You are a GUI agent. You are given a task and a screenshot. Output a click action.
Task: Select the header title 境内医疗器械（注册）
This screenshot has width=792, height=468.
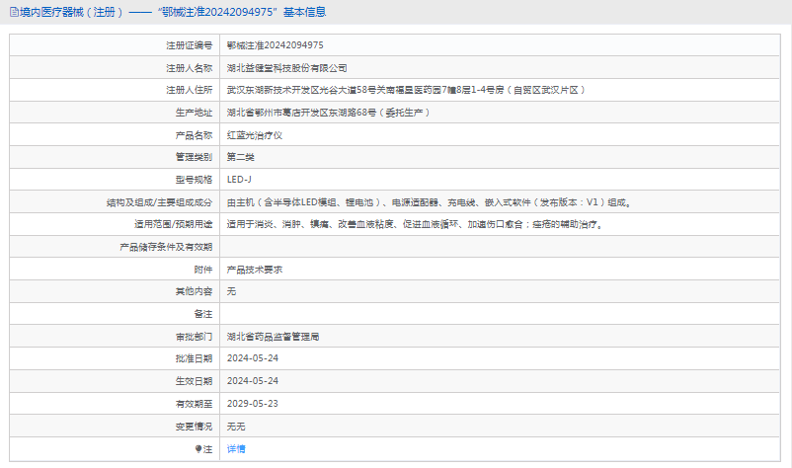pyautogui.click(x=71, y=12)
